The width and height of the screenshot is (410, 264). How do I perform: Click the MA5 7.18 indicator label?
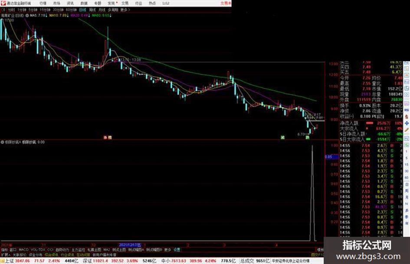(x=39, y=16)
